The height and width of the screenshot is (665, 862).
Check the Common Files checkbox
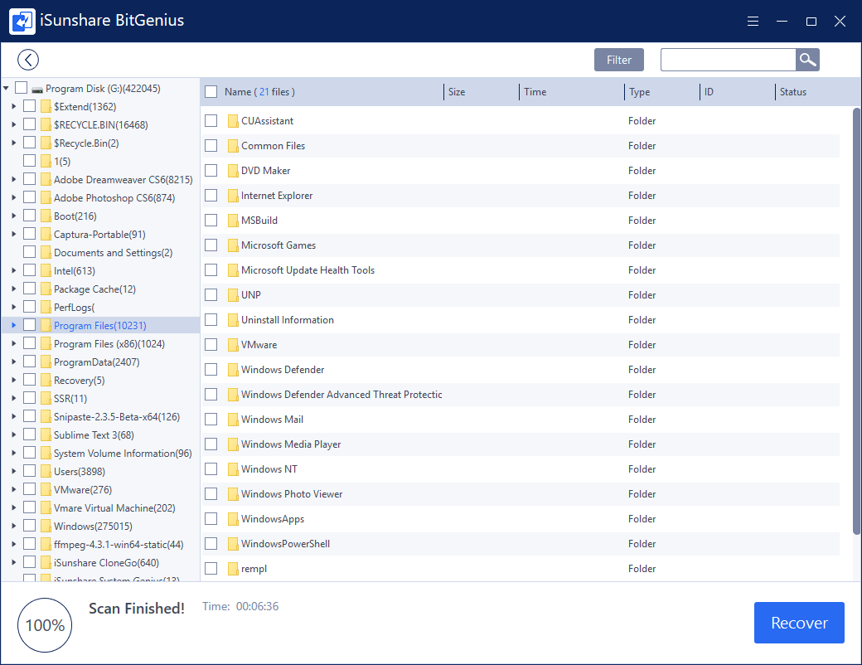click(211, 146)
